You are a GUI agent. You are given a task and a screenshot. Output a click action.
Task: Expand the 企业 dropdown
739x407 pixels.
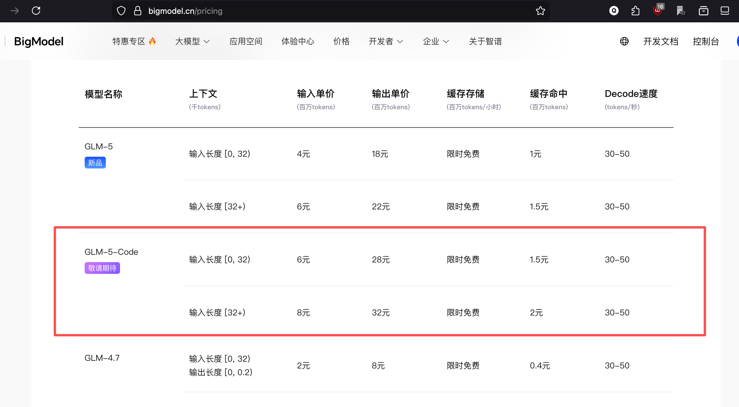[436, 41]
